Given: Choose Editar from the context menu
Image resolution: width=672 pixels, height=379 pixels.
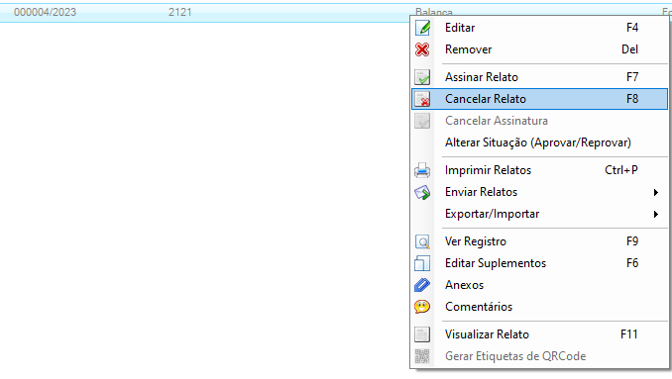Looking at the screenshot, I should click(x=539, y=28).
